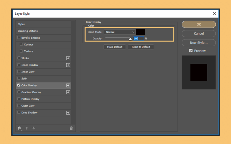This screenshot has height=144, width=231.
Task: Select the Outer Glow effect row
Action: [x=44, y=106]
